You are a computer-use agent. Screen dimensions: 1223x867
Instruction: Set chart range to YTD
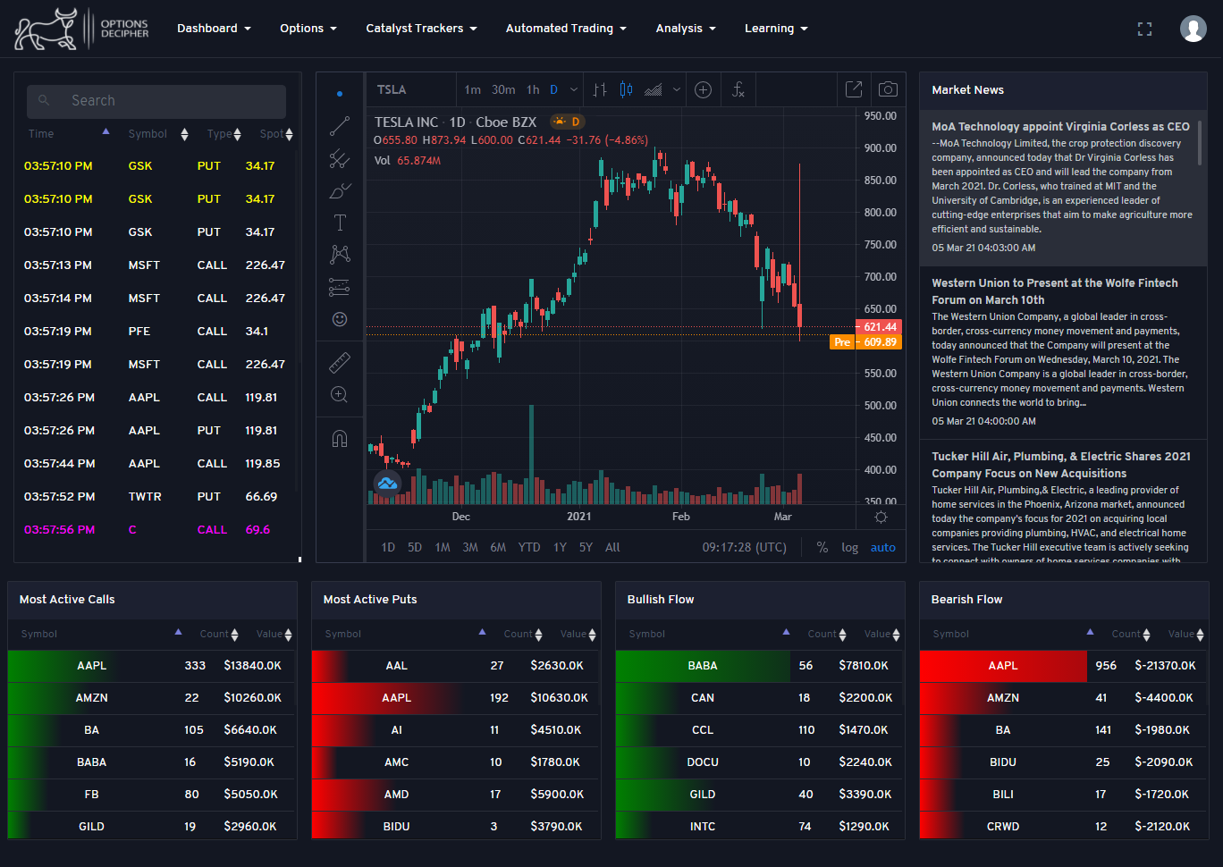tap(529, 547)
